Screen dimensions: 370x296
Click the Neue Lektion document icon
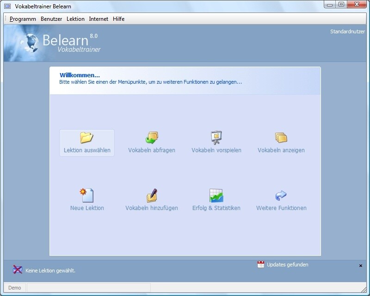(86, 195)
